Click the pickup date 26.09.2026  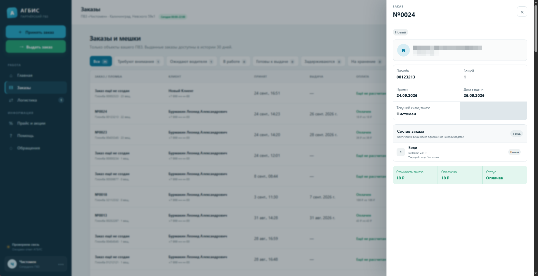(x=474, y=95)
